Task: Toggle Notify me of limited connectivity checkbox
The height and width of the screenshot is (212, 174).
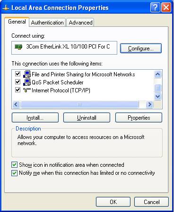Action: click(x=14, y=173)
